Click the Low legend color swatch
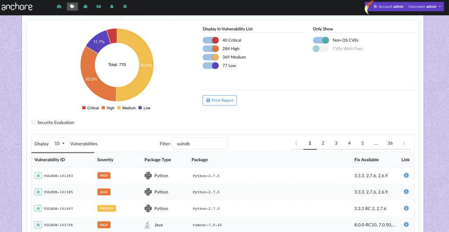The height and width of the screenshot is (232, 449). pos(140,108)
